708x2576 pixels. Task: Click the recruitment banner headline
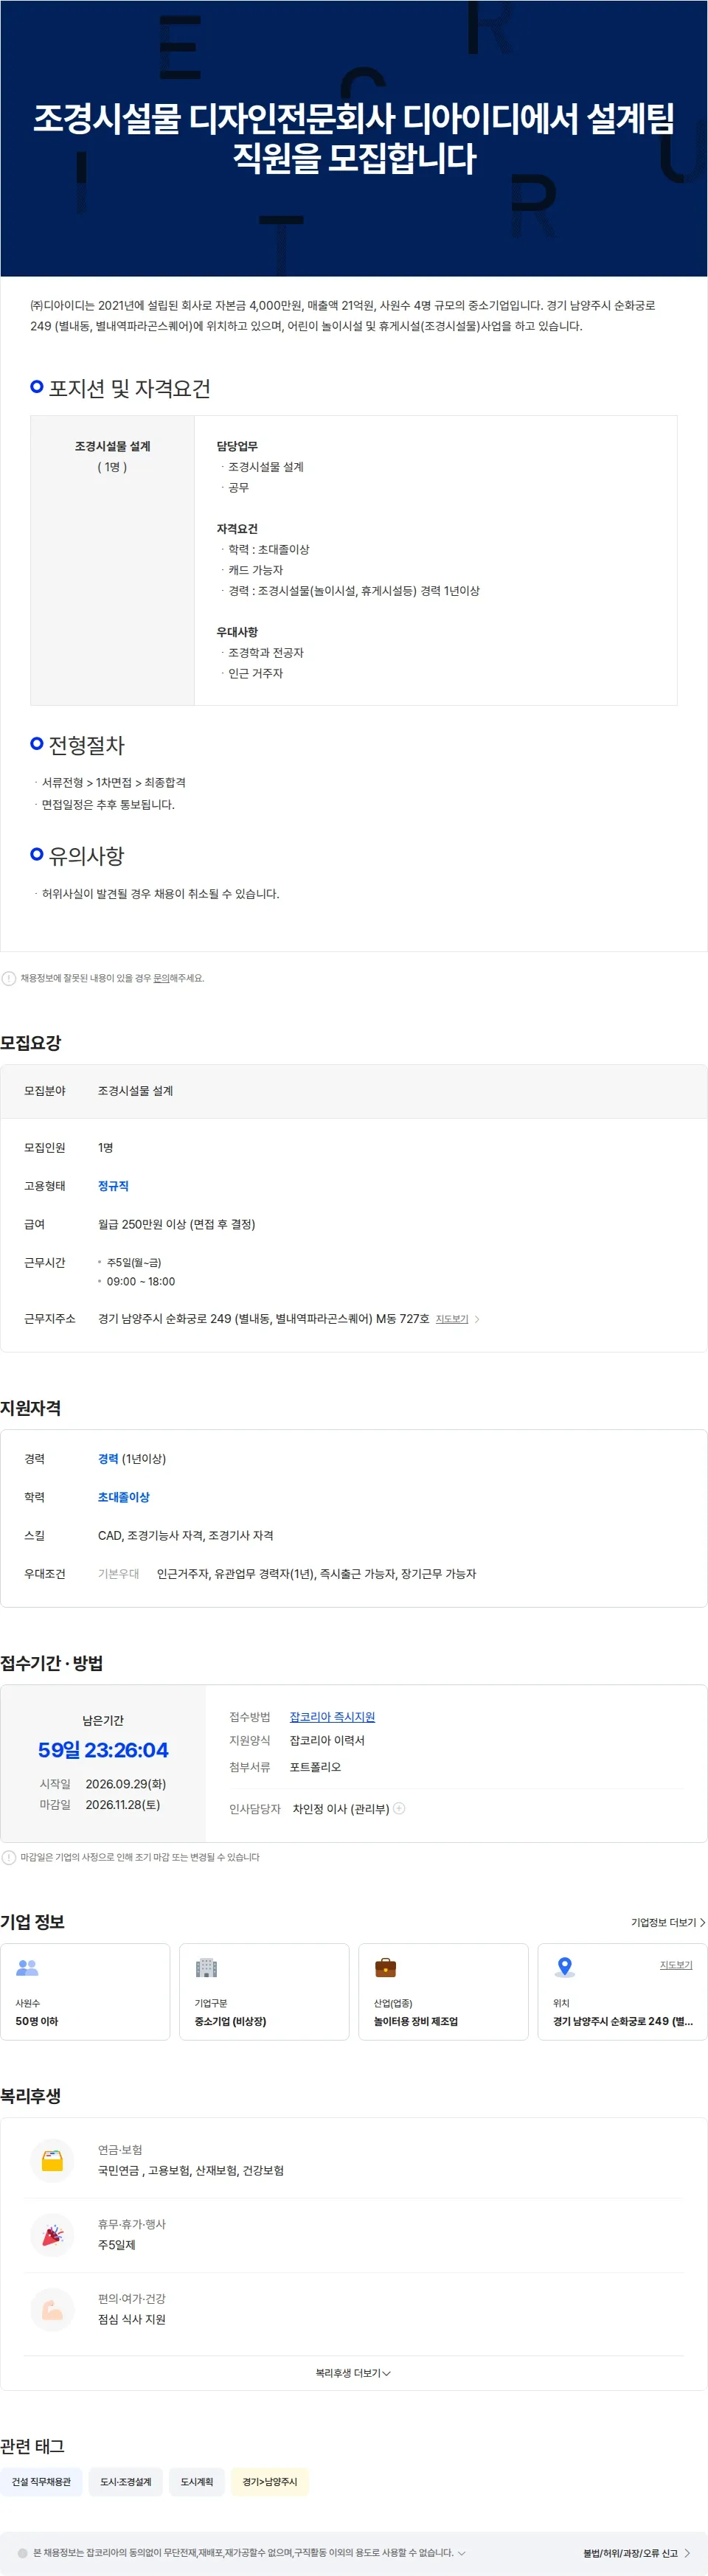click(x=354, y=138)
